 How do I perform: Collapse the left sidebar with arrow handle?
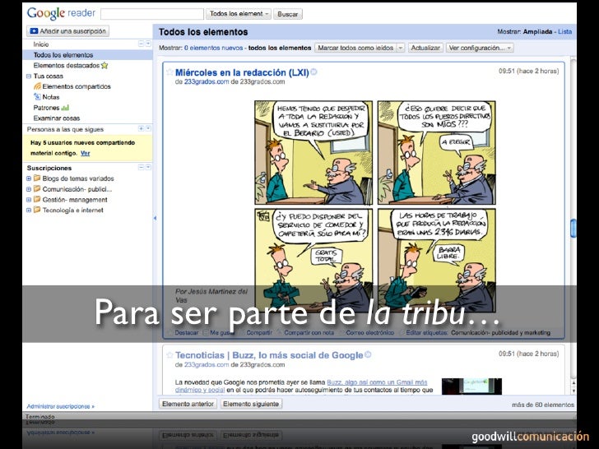click(154, 219)
